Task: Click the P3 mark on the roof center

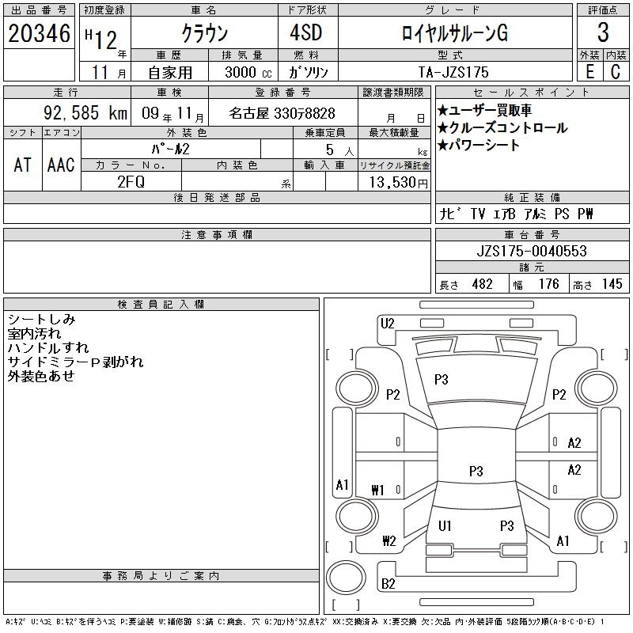Action: coord(476,472)
